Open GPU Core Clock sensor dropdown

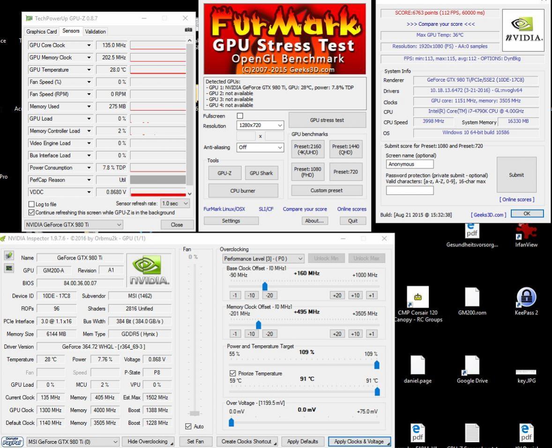click(x=89, y=45)
